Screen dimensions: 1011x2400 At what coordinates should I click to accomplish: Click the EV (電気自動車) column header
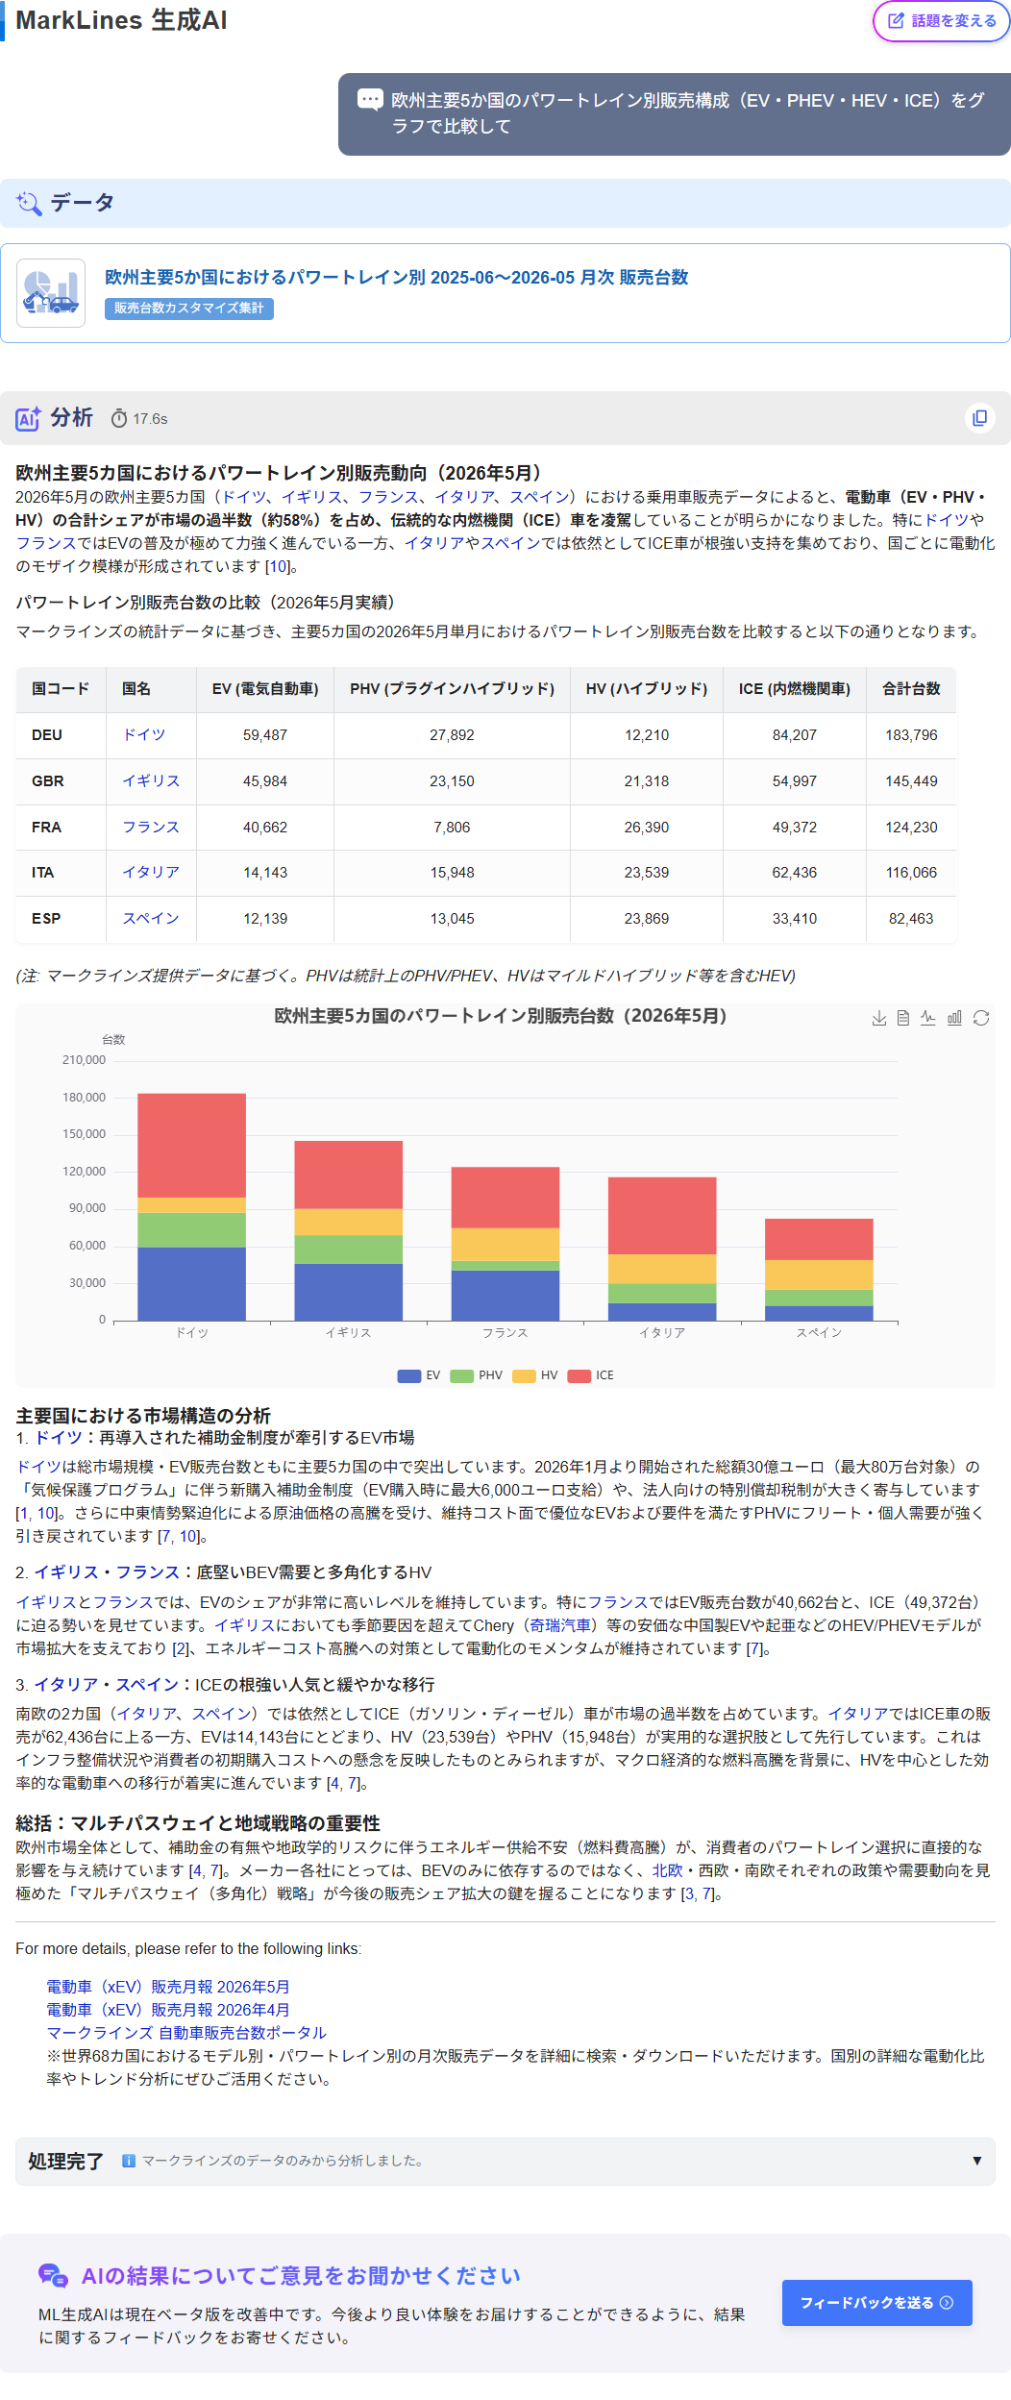pyautogui.click(x=265, y=689)
